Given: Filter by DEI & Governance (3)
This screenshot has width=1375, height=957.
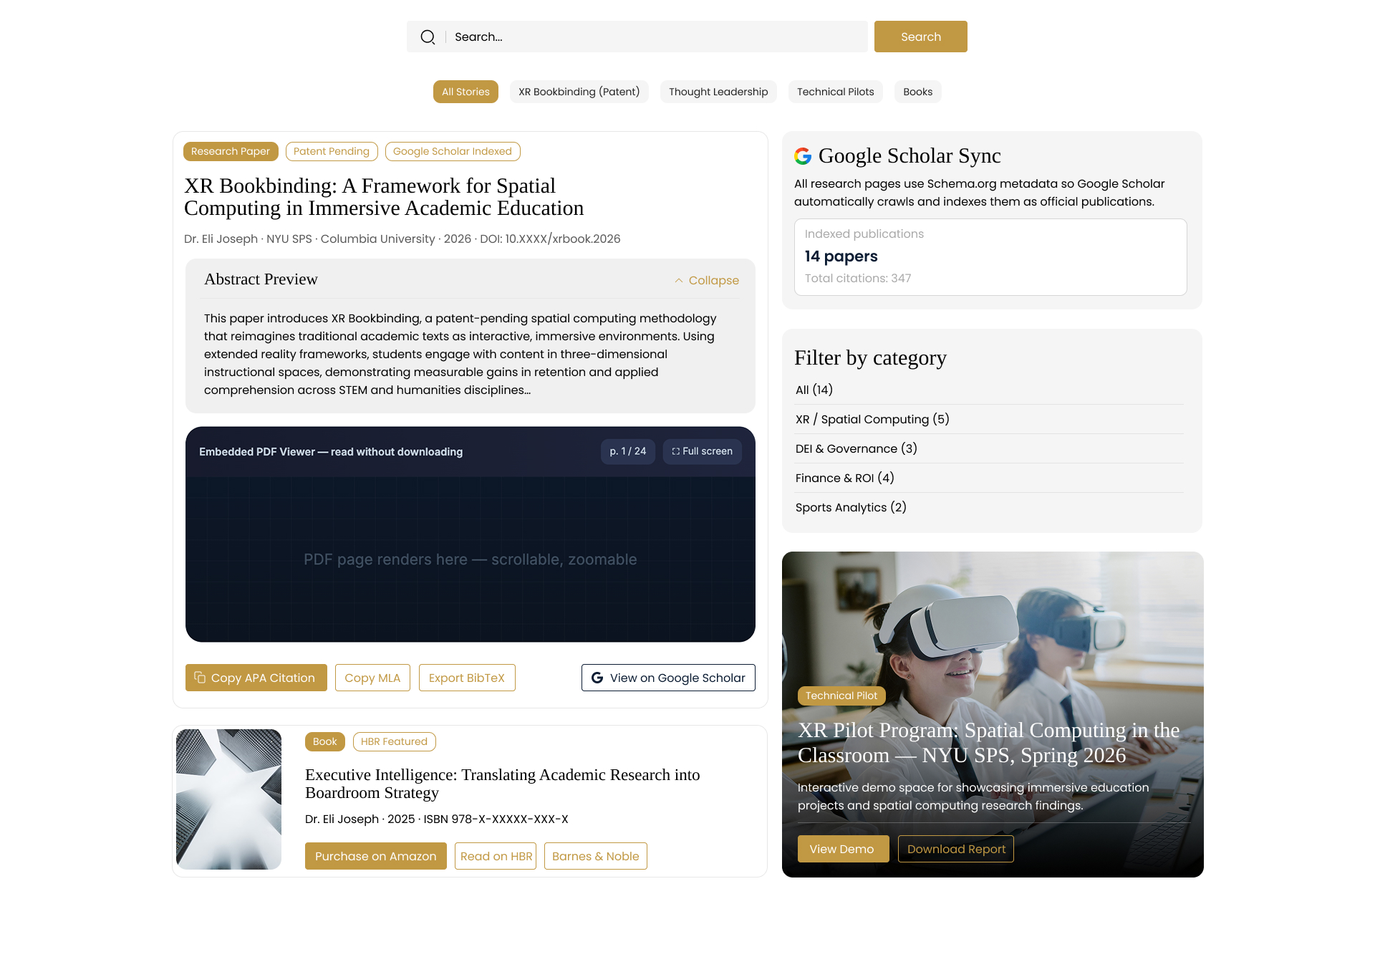Looking at the screenshot, I should pos(989,448).
